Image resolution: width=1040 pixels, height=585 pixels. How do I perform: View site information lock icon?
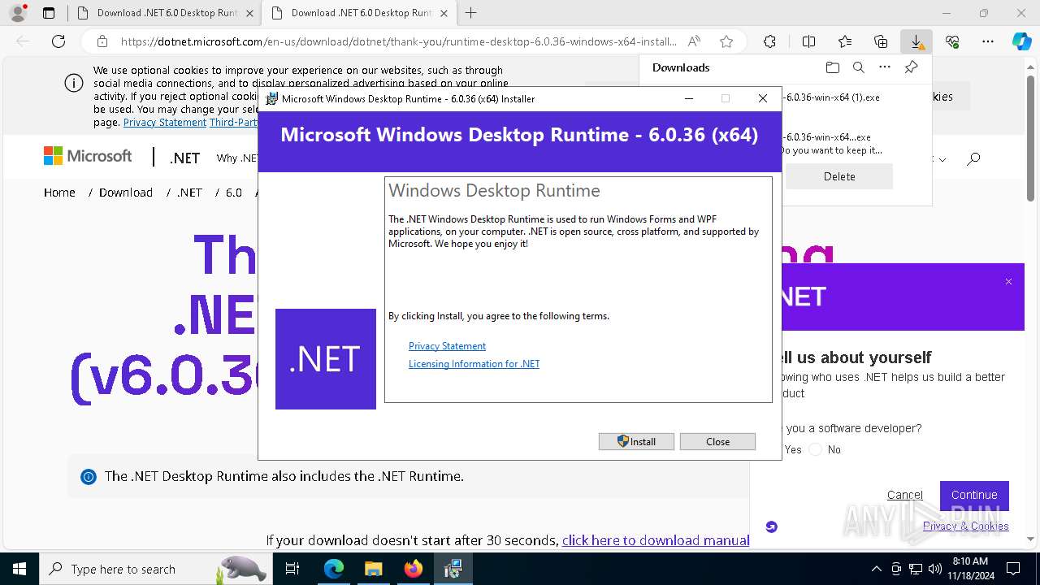click(102, 41)
